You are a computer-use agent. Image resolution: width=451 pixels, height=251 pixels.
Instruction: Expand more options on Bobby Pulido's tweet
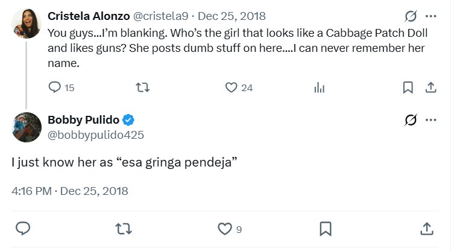430,120
